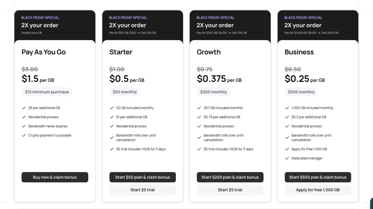
Task: Click checkmark beside $0.75 per additional GB
Action: (199, 117)
